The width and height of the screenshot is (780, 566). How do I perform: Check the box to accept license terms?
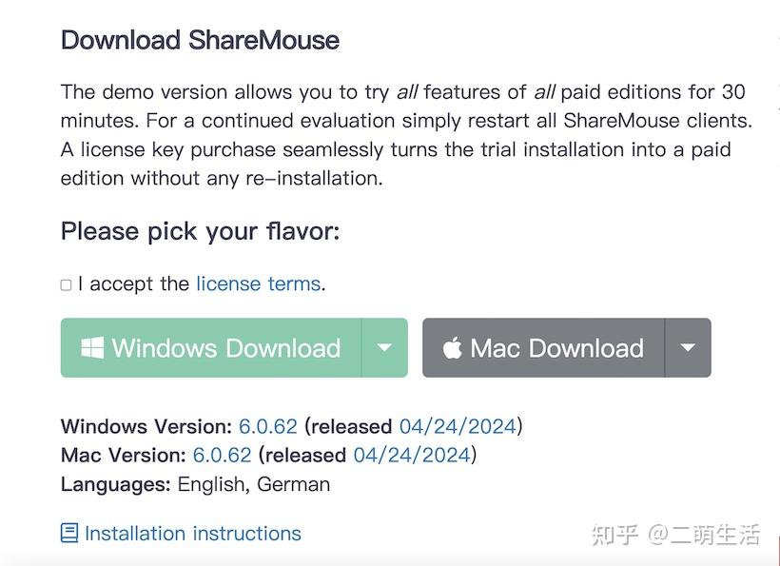pyautogui.click(x=65, y=283)
